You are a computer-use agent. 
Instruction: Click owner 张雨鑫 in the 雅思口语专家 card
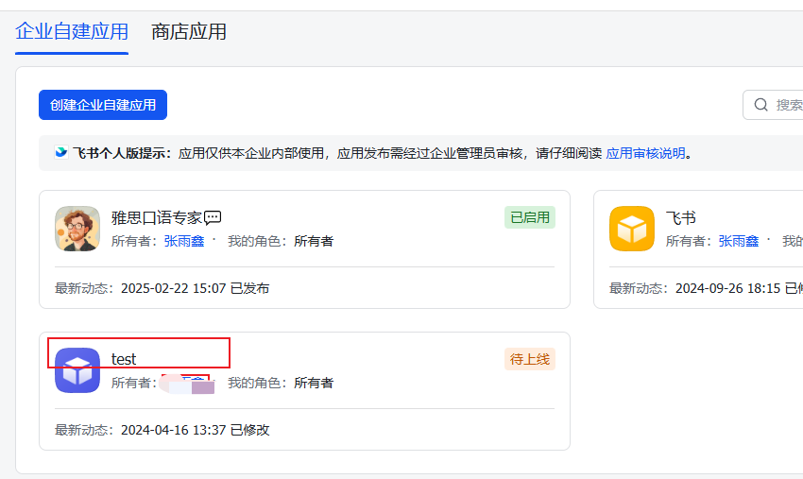(184, 241)
